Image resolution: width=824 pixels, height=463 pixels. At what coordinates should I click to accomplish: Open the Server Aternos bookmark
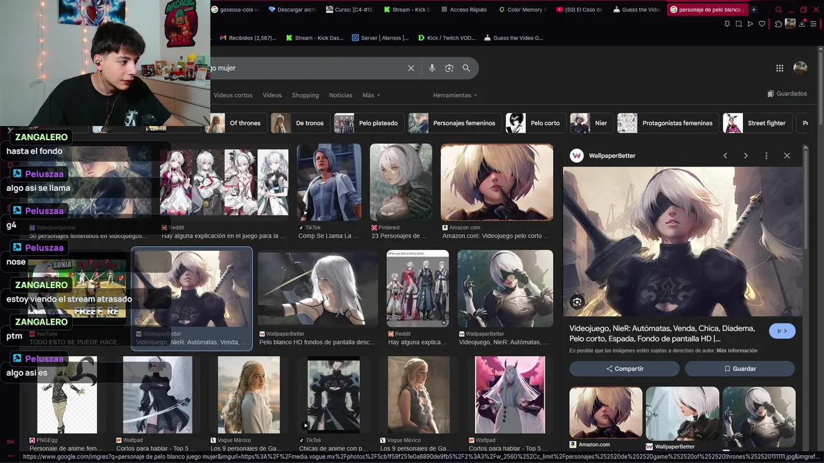[x=380, y=38]
